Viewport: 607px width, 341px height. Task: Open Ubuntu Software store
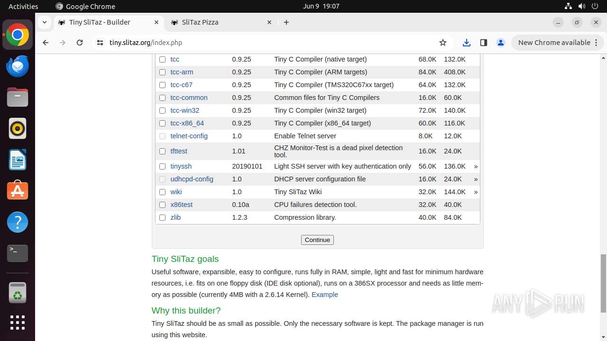(x=18, y=191)
